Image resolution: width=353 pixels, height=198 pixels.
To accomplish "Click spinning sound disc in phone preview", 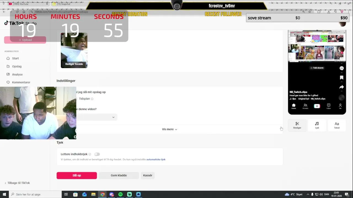I will (341, 97).
